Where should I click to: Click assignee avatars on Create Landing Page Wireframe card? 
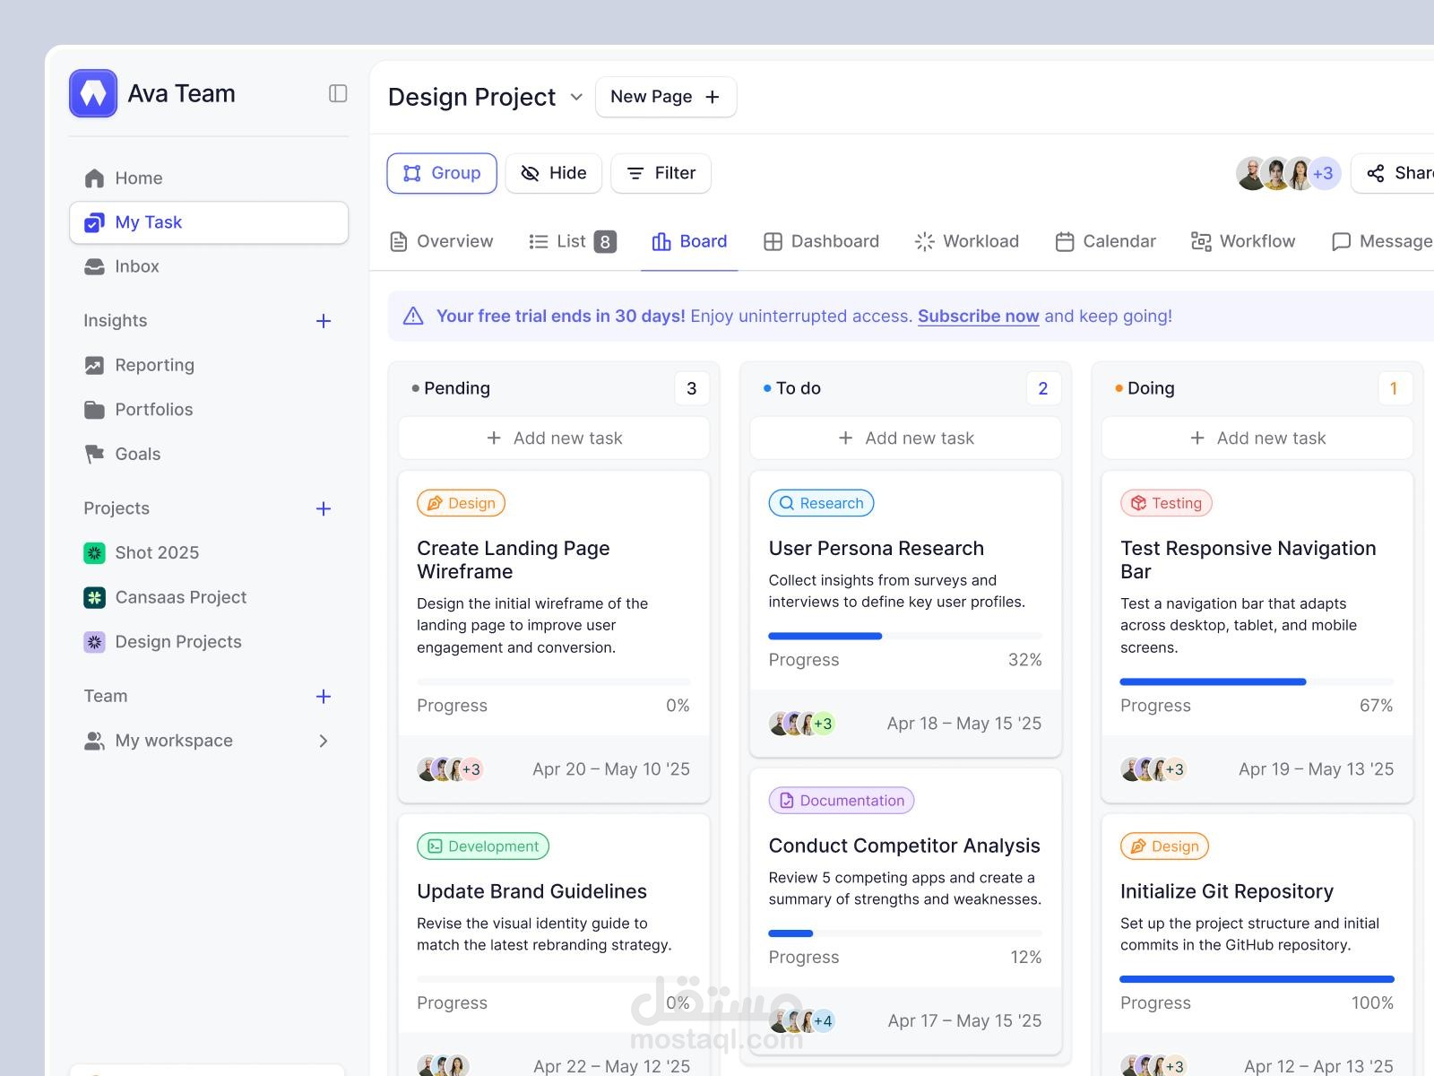450,769
